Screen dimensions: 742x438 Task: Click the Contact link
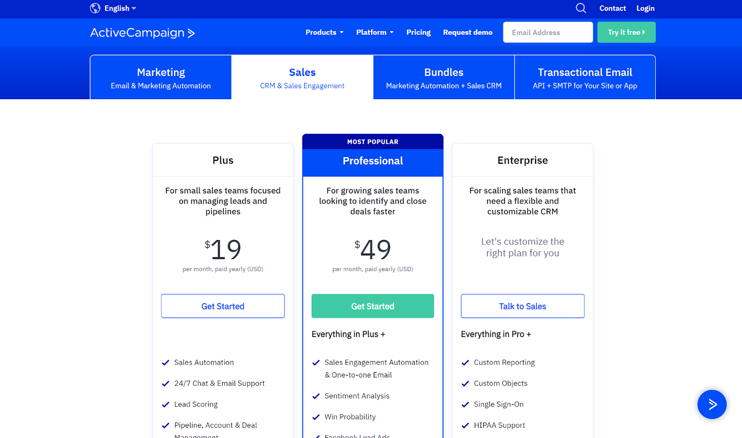pyautogui.click(x=613, y=8)
